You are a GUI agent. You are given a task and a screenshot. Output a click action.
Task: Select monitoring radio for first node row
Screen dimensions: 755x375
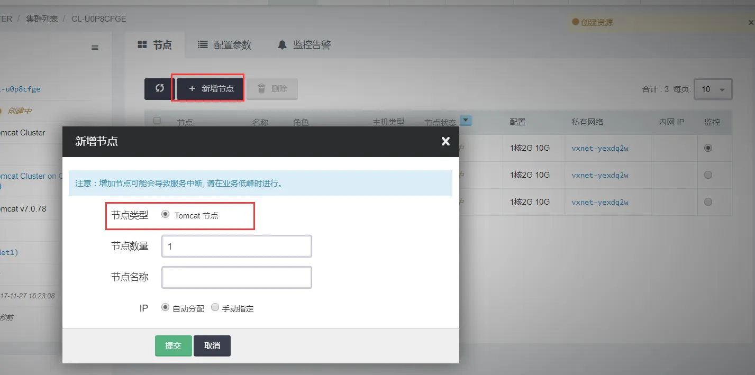[x=708, y=148]
